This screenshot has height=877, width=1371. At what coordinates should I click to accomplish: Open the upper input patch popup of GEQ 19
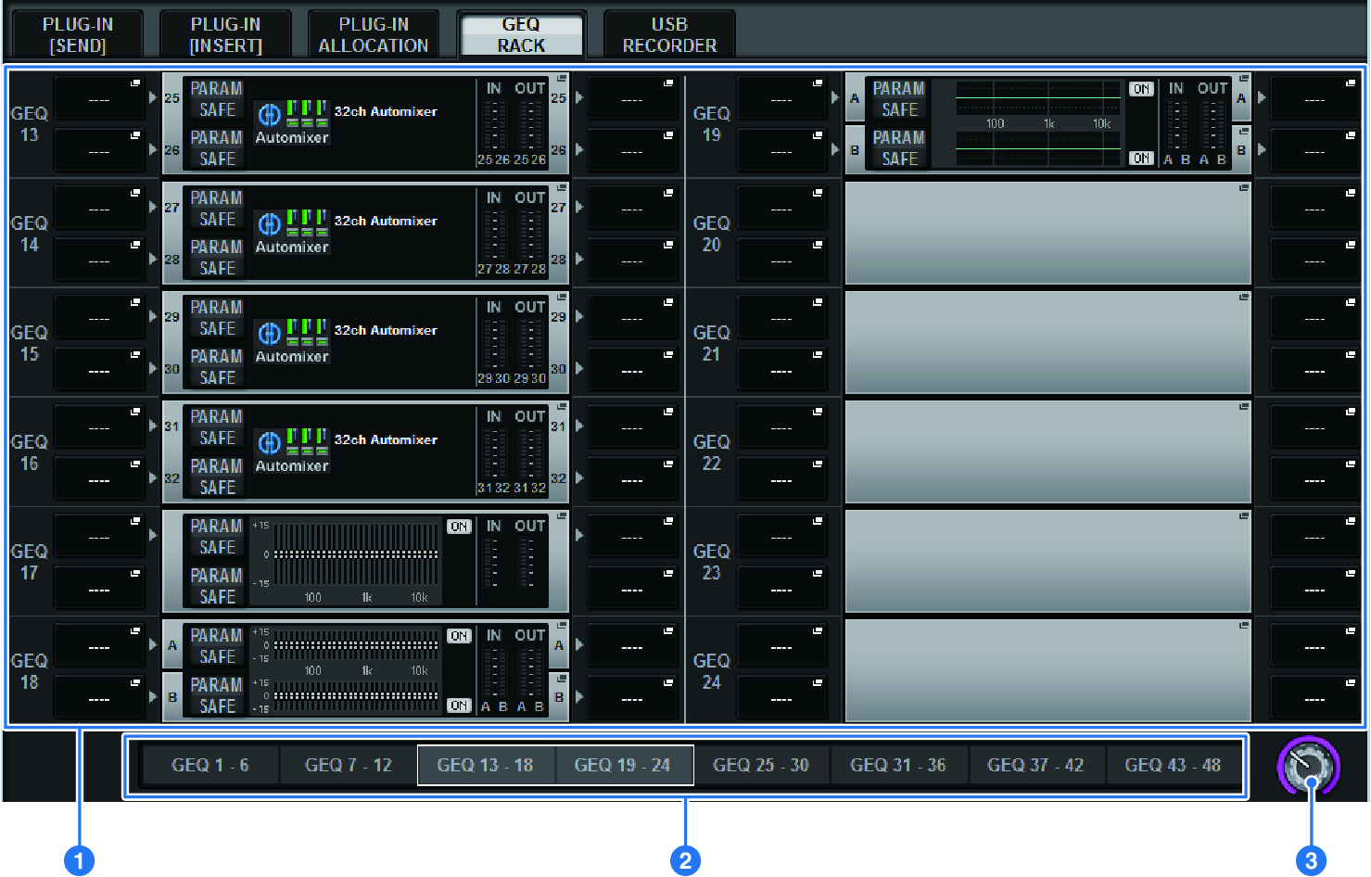click(781, 97)
